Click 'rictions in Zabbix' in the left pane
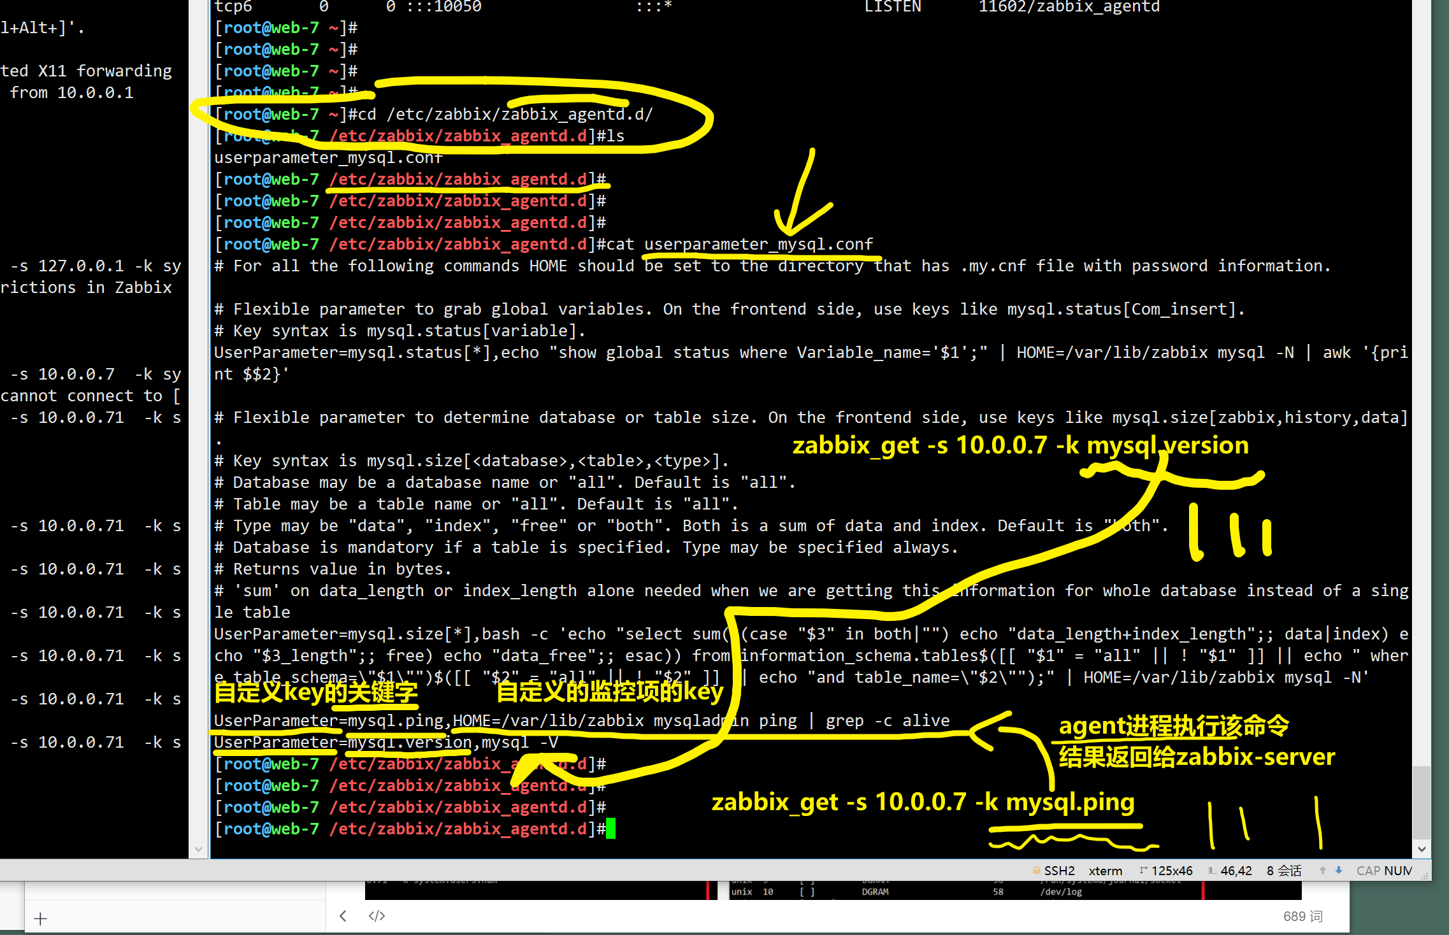The height and width of the screenshot is (935, 1449). click(x=86, y=287)
